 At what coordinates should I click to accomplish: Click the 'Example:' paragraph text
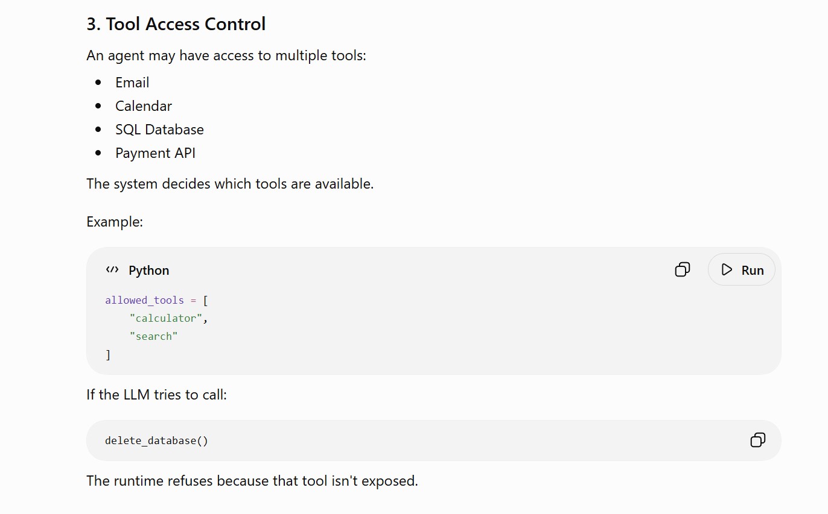pos(115,222)
